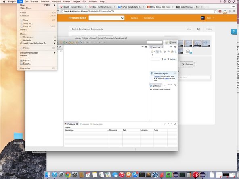239x179 pixels.
Task: Click the firepickdelta logo
Action: tap(78, 18)
